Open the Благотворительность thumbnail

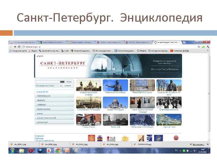point(169,103)
